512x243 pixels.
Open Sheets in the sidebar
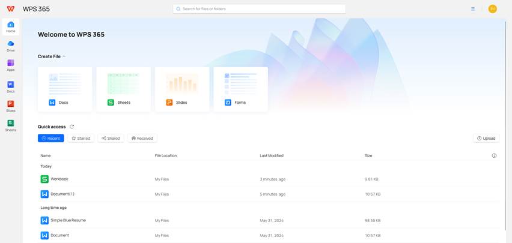click(x=11, y=125)
